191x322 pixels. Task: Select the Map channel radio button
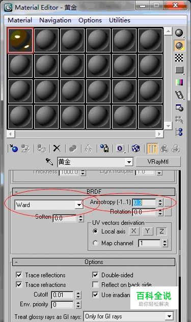[95, 243]
